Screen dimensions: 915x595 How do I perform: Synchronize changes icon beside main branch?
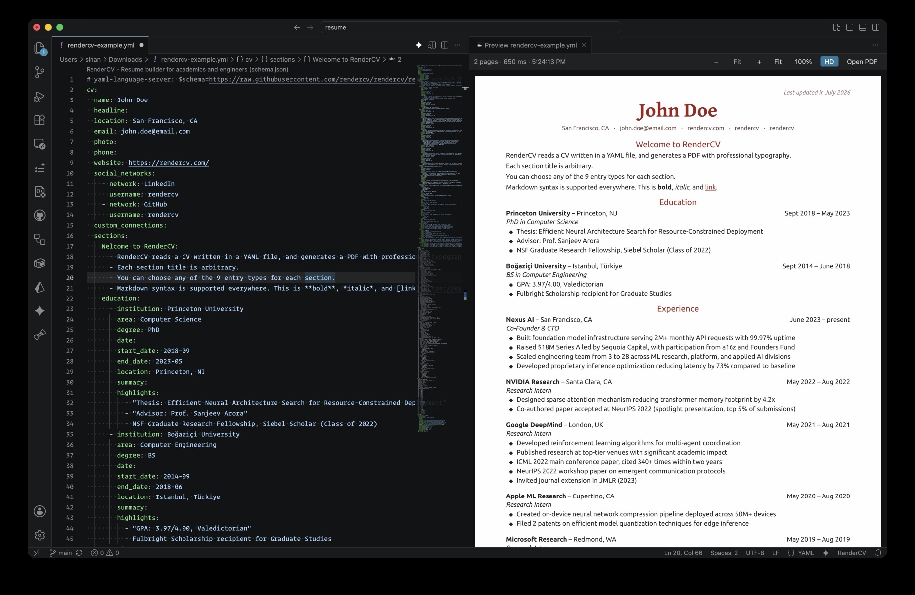click(79, 553)
